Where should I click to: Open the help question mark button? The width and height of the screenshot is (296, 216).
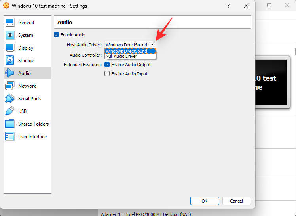228,6
